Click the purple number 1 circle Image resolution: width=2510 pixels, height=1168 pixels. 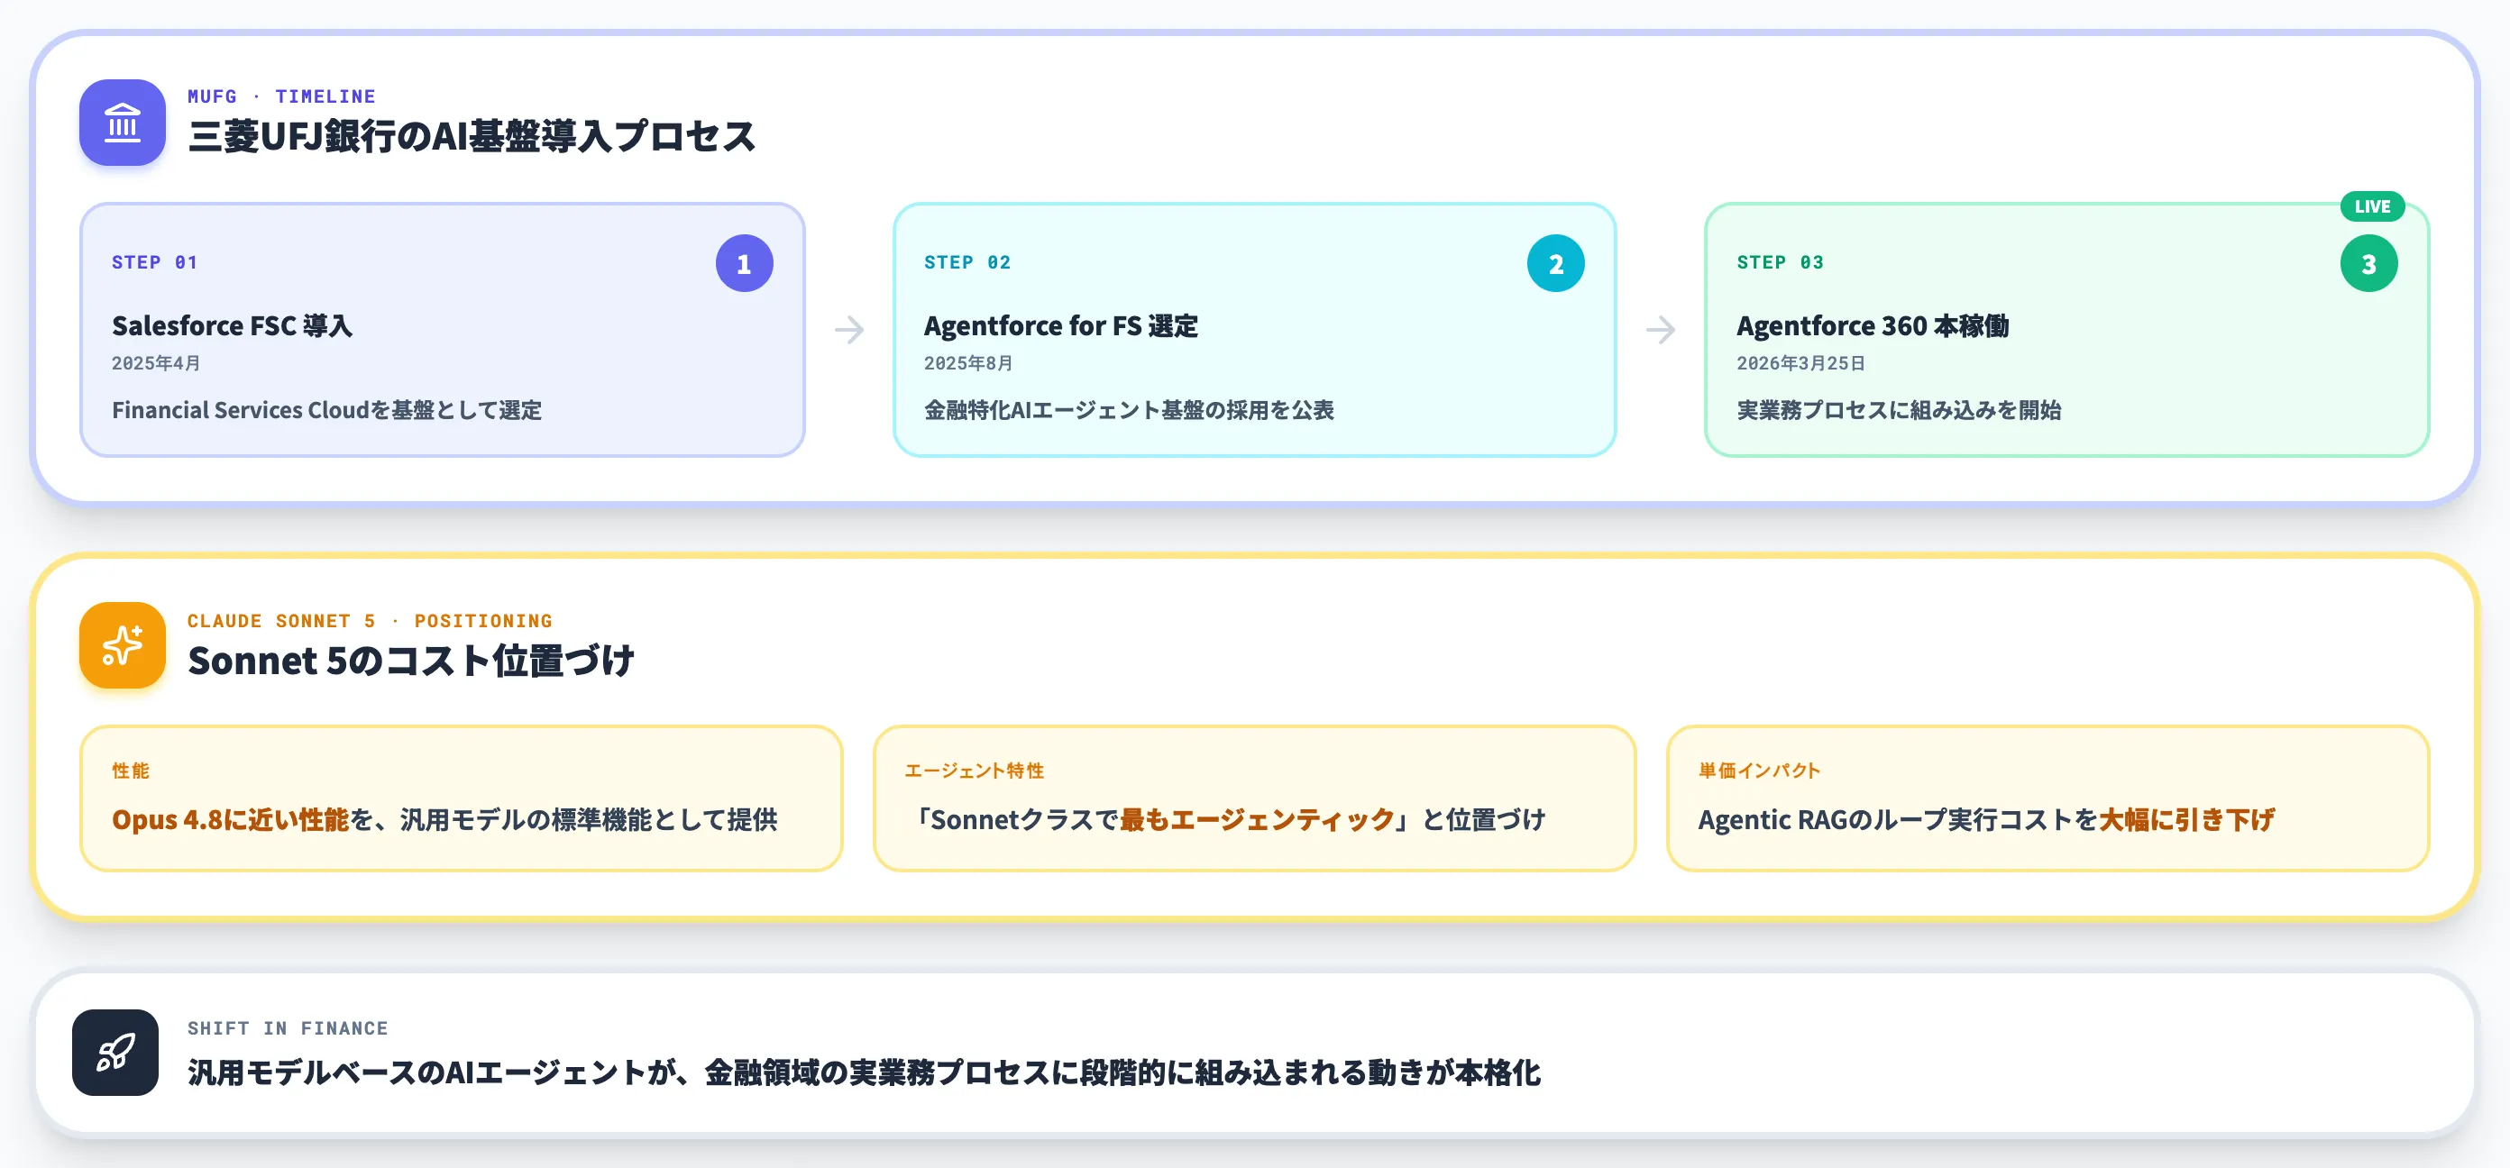[x=744, y=263]
